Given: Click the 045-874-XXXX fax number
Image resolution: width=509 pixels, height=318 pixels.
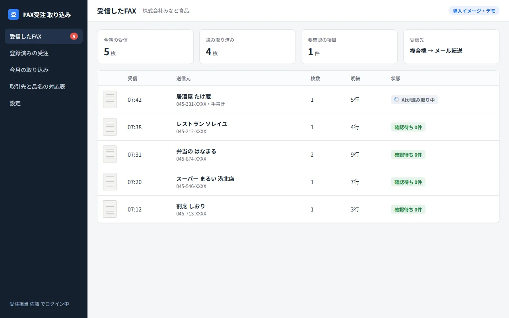Looking at the screenshot, I should [x=191, y=159].
